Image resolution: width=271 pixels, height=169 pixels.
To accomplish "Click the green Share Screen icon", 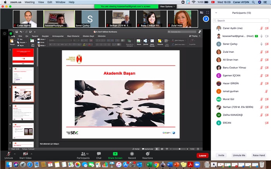I will pyautogui.click(x=115, y=154).
